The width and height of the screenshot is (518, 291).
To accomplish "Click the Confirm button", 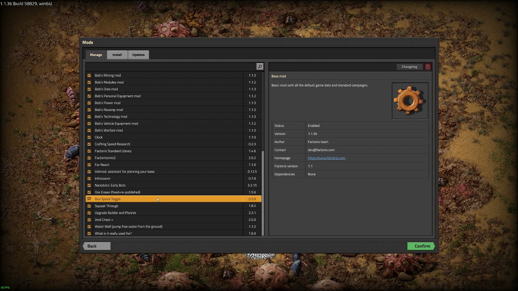I will click(421, 246).
